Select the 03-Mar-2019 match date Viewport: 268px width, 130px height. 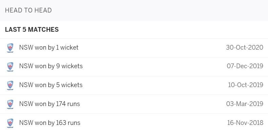coord(245,104)
